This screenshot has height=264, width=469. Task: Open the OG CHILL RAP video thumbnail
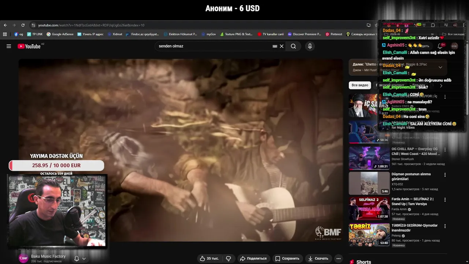(369, 158)
